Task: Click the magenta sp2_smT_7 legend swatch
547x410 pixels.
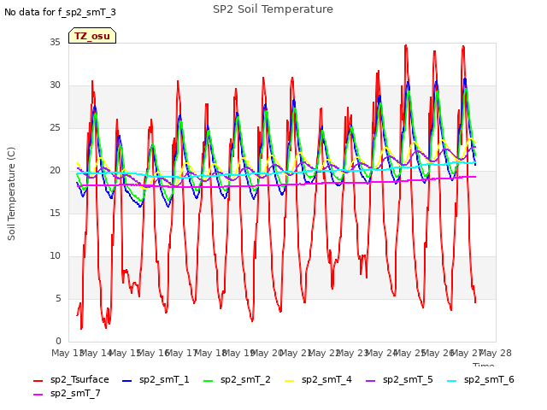Action: [x=38, y=395]
